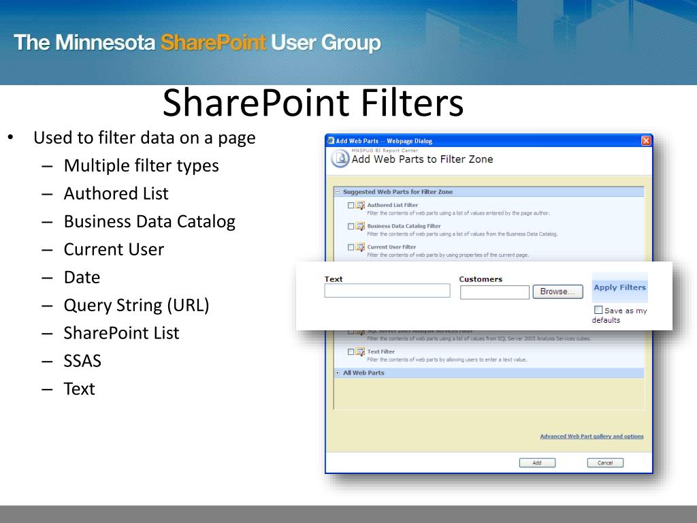Viewport: 697px width, 523px height.
Task: Open Advanced Web Part gallery and options link
Action: (x=591, y=437)
